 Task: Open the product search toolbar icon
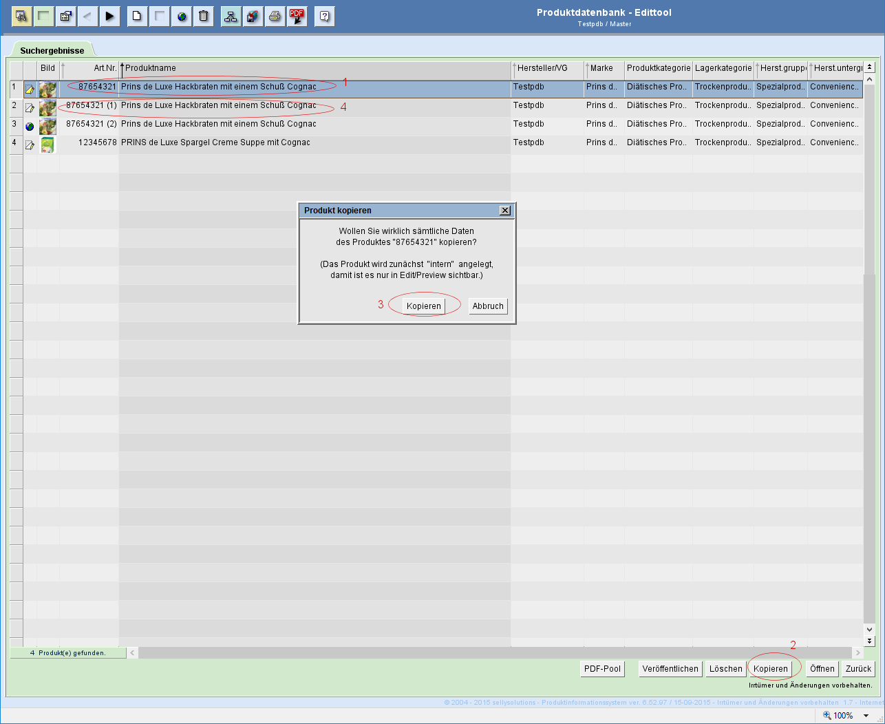(22, 16)
